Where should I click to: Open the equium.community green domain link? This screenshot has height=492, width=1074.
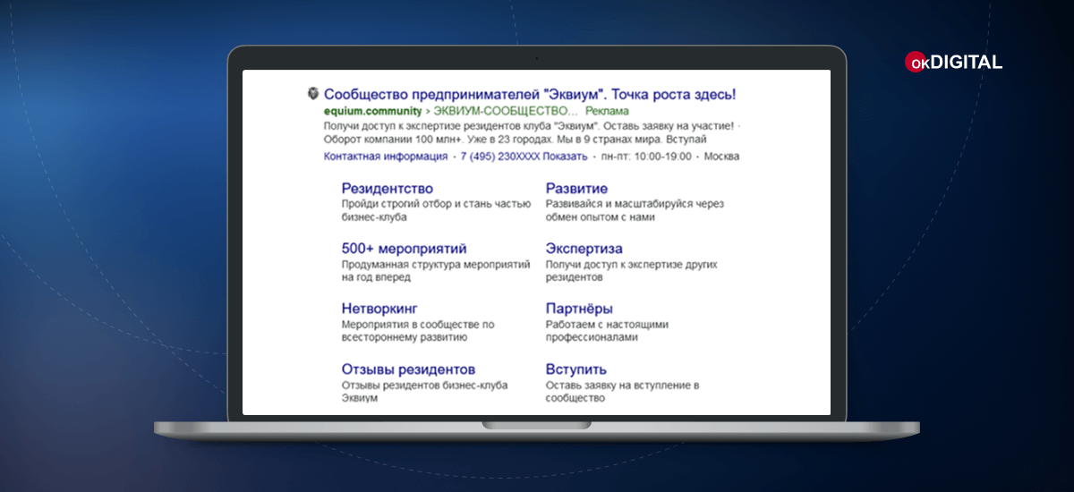pos(372,112)
